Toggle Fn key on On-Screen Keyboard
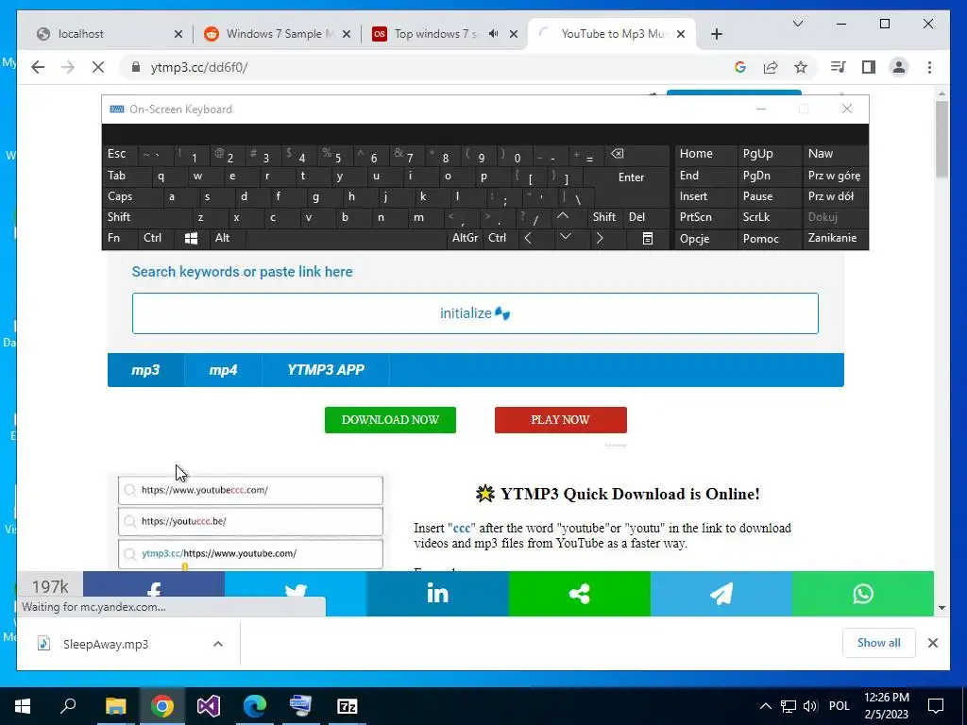The image size is (967, 725). (113, 238)
